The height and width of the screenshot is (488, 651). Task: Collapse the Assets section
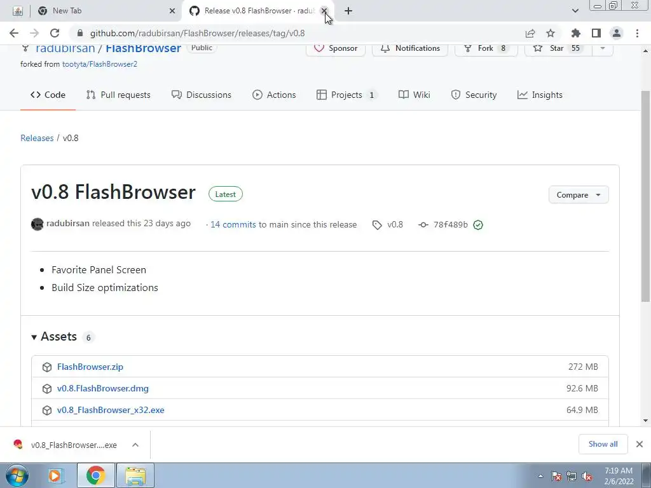tap(54, 337)
